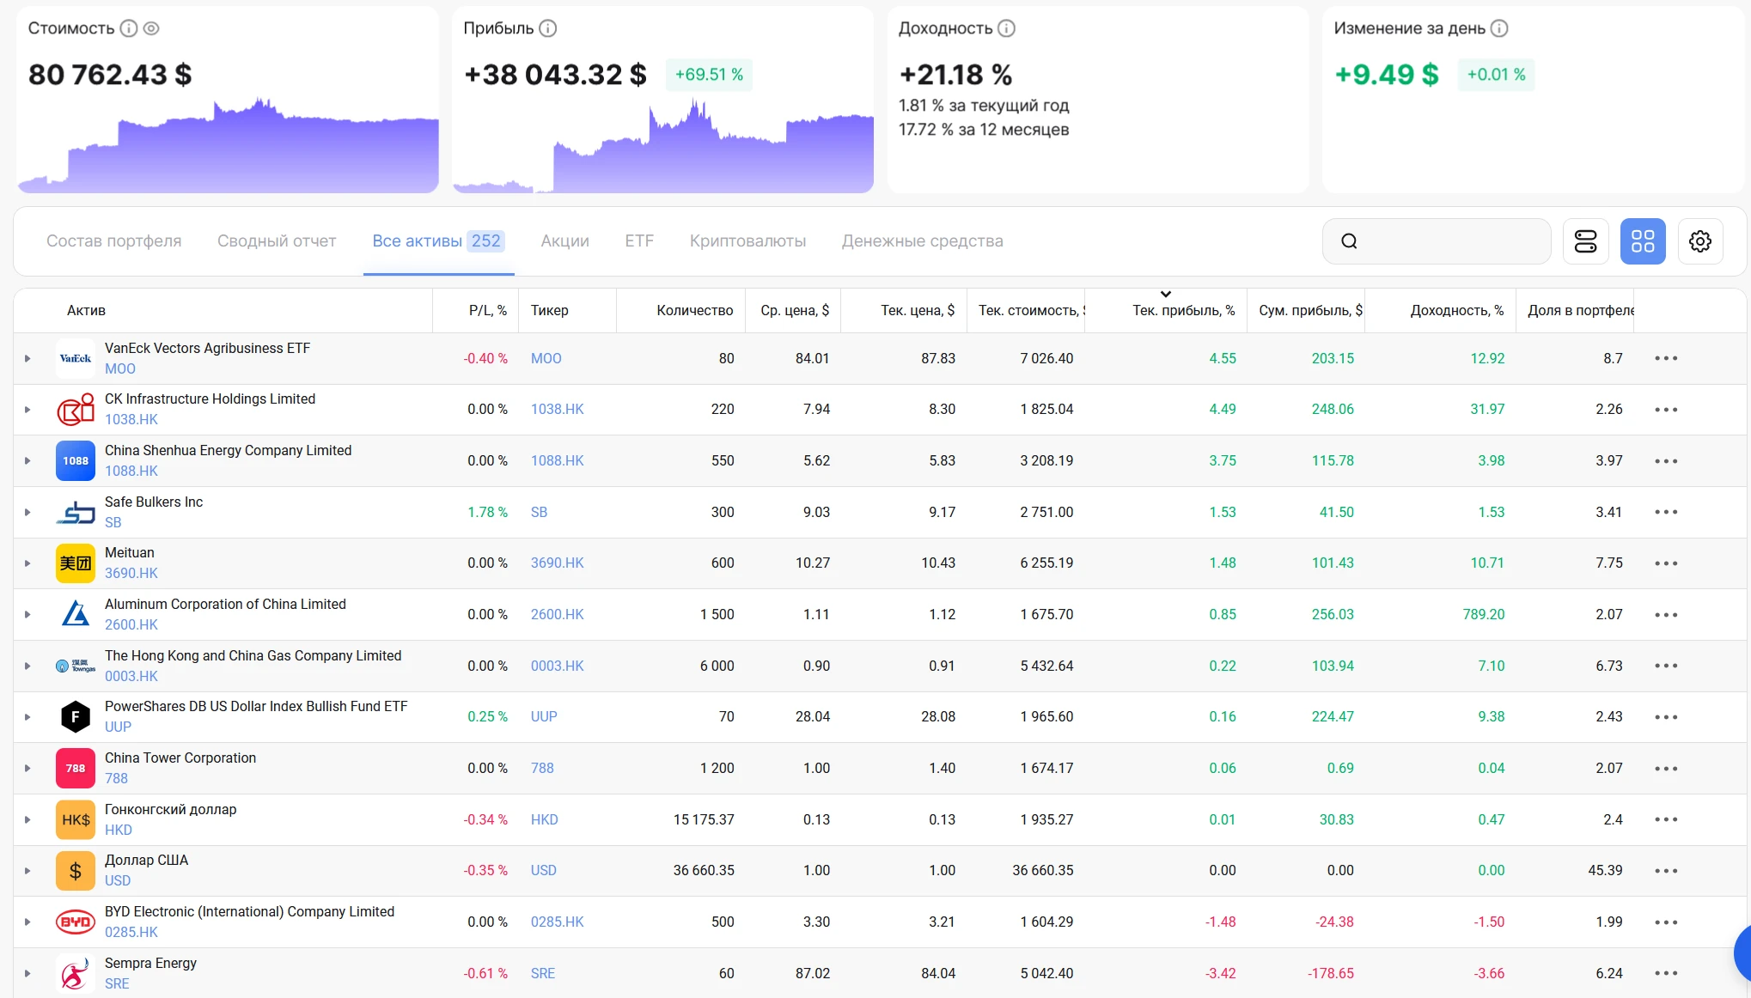The height and width of the screenshot is (998, 1751).
Task: Expand the CK Infrastructure Holdings row
Action: coord(27,410)
